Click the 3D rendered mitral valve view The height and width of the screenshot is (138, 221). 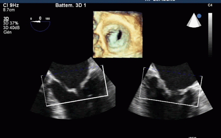pos(118,35)
